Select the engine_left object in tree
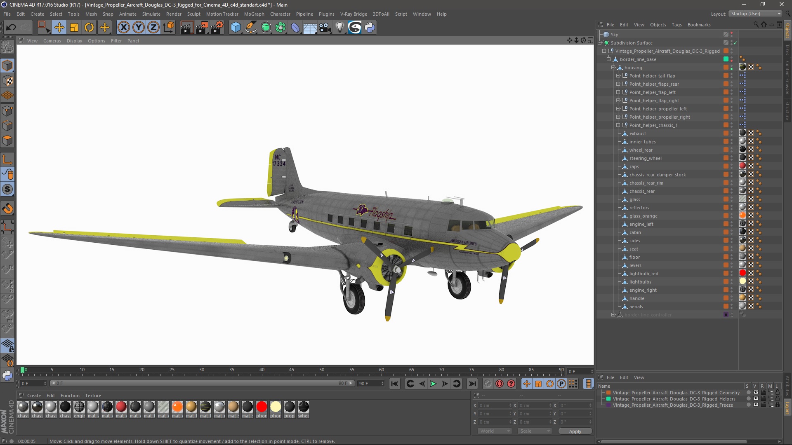The width and height of the screenshot is (792, 445). [641, 224]
